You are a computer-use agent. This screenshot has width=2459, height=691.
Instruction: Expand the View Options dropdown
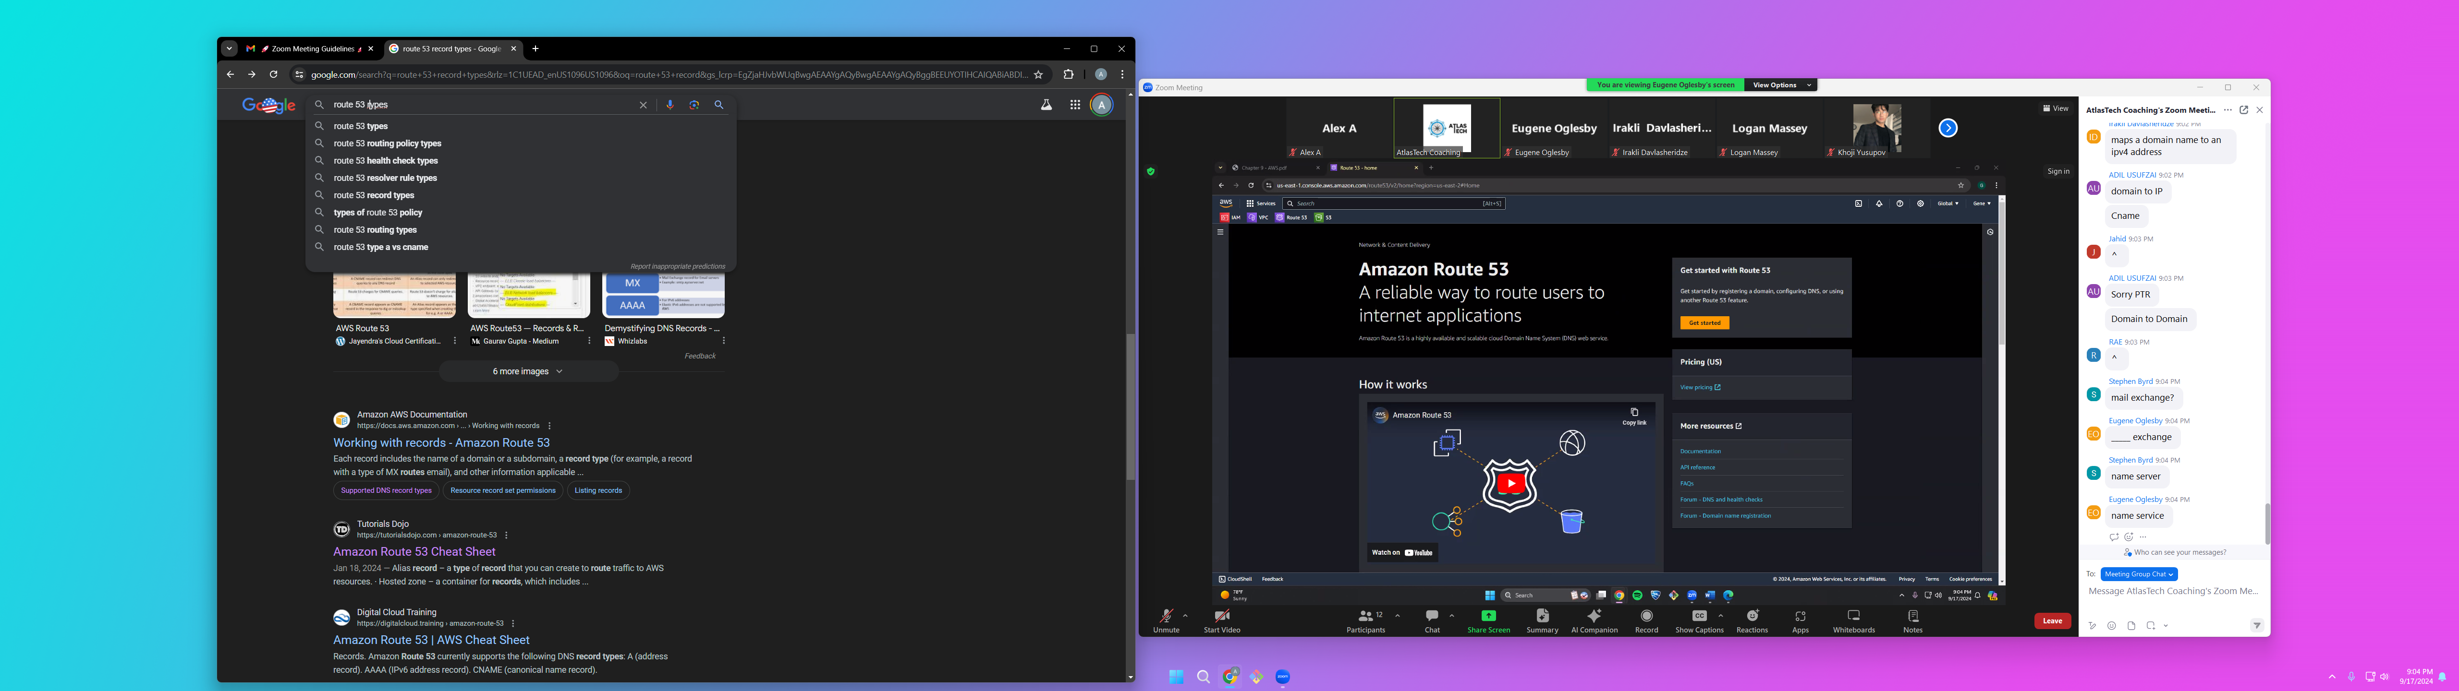pyautogui.click(x=1780, y=85)
